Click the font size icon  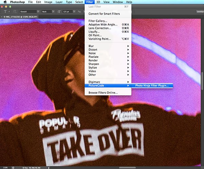click(x=59, y=12)
